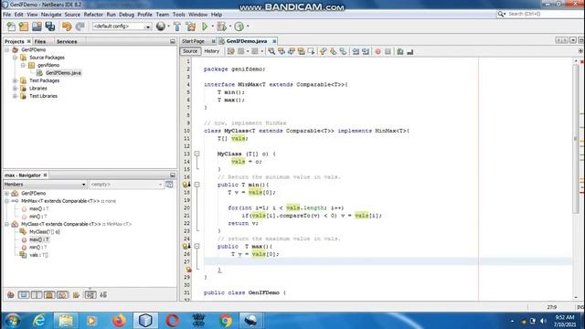Screen dimensions: 585x329
Task: Collapse the Source Packages node
Action: point(15,58)
